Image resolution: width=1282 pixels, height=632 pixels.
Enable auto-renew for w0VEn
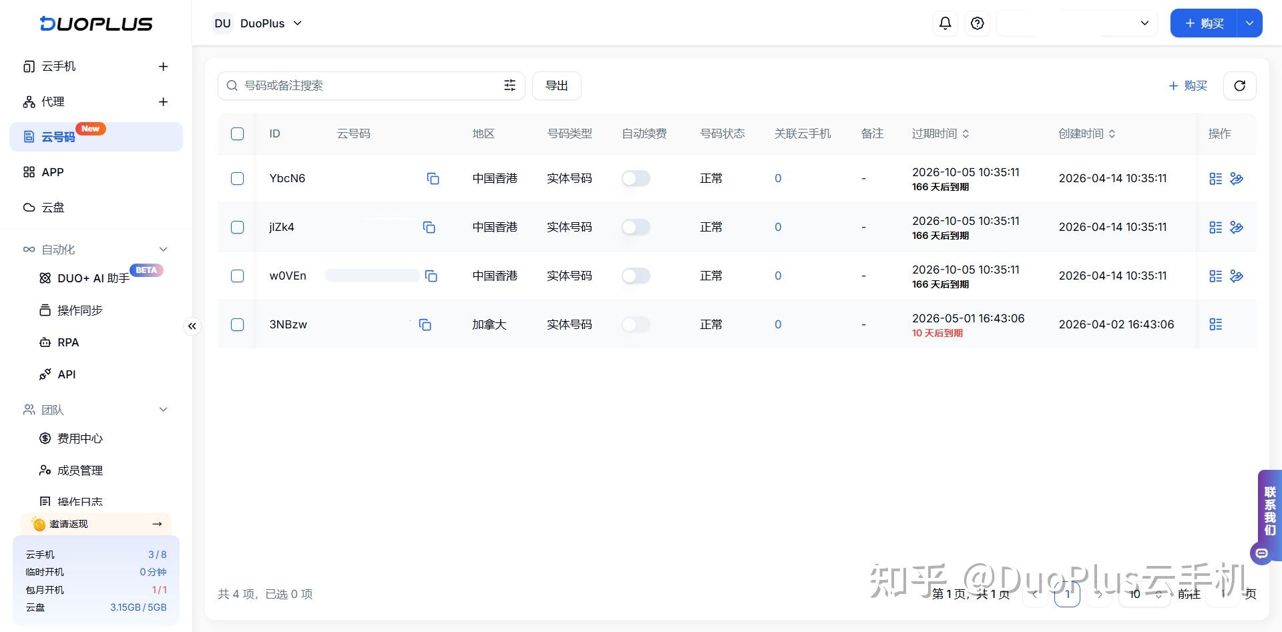(x=636, y=276)
